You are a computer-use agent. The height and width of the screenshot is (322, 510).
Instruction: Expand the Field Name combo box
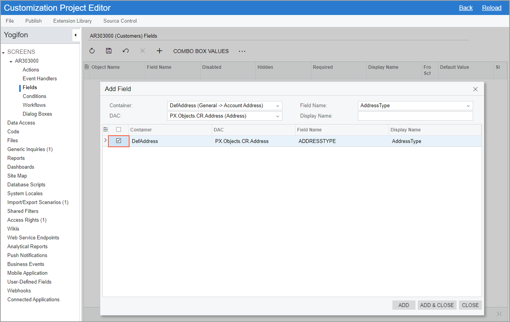[468, 106]
